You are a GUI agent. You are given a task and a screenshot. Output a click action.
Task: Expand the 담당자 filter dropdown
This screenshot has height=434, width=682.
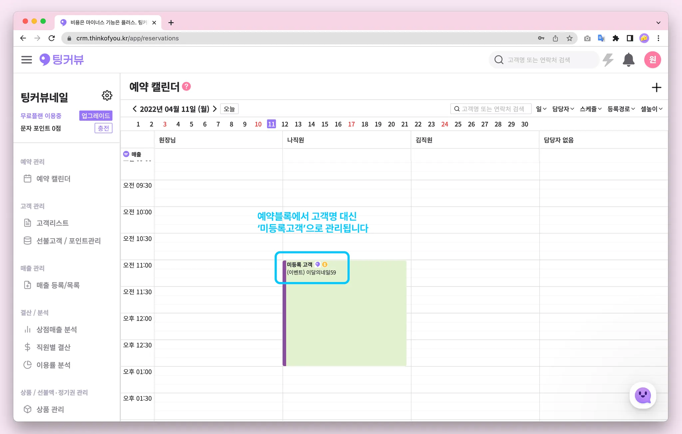pos(563,109)
